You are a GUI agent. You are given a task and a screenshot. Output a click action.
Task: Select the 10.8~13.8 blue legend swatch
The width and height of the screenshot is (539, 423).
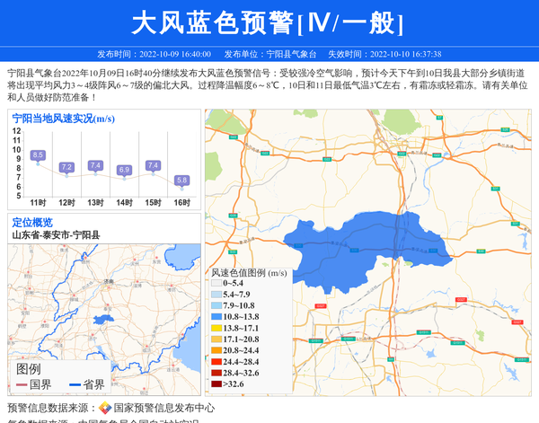click(216, 317)
